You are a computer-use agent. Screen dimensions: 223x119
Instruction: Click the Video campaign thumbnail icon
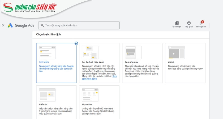point(176,52)
